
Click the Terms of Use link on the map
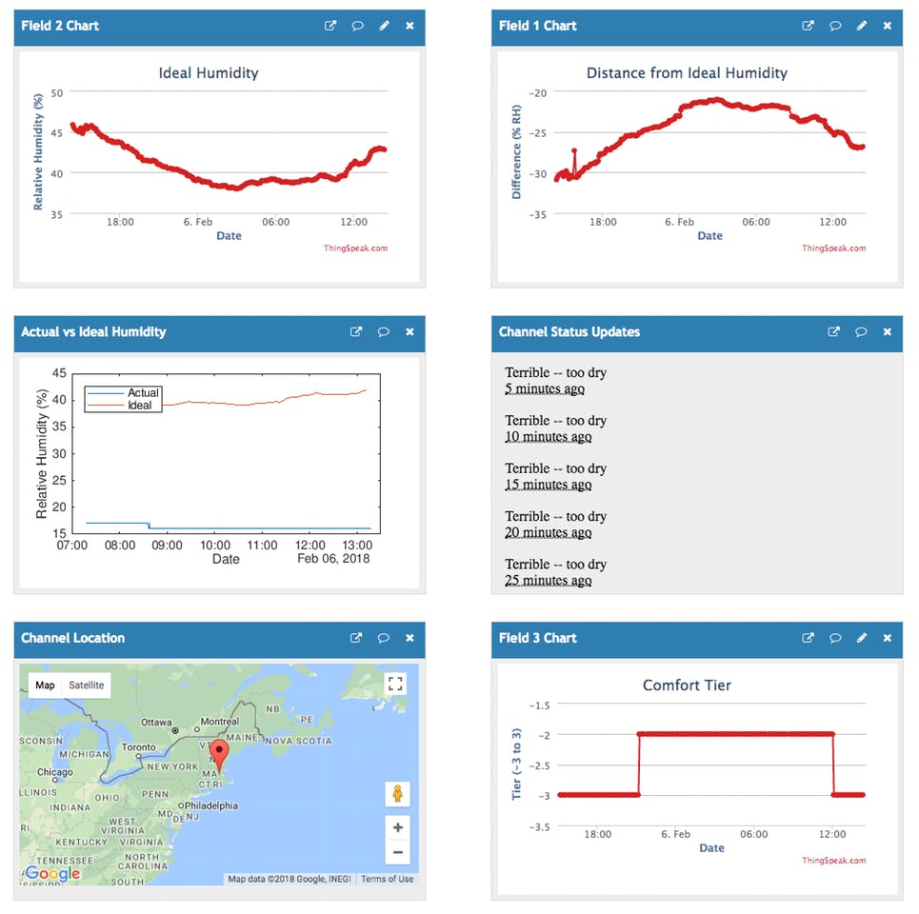point(387,879)
